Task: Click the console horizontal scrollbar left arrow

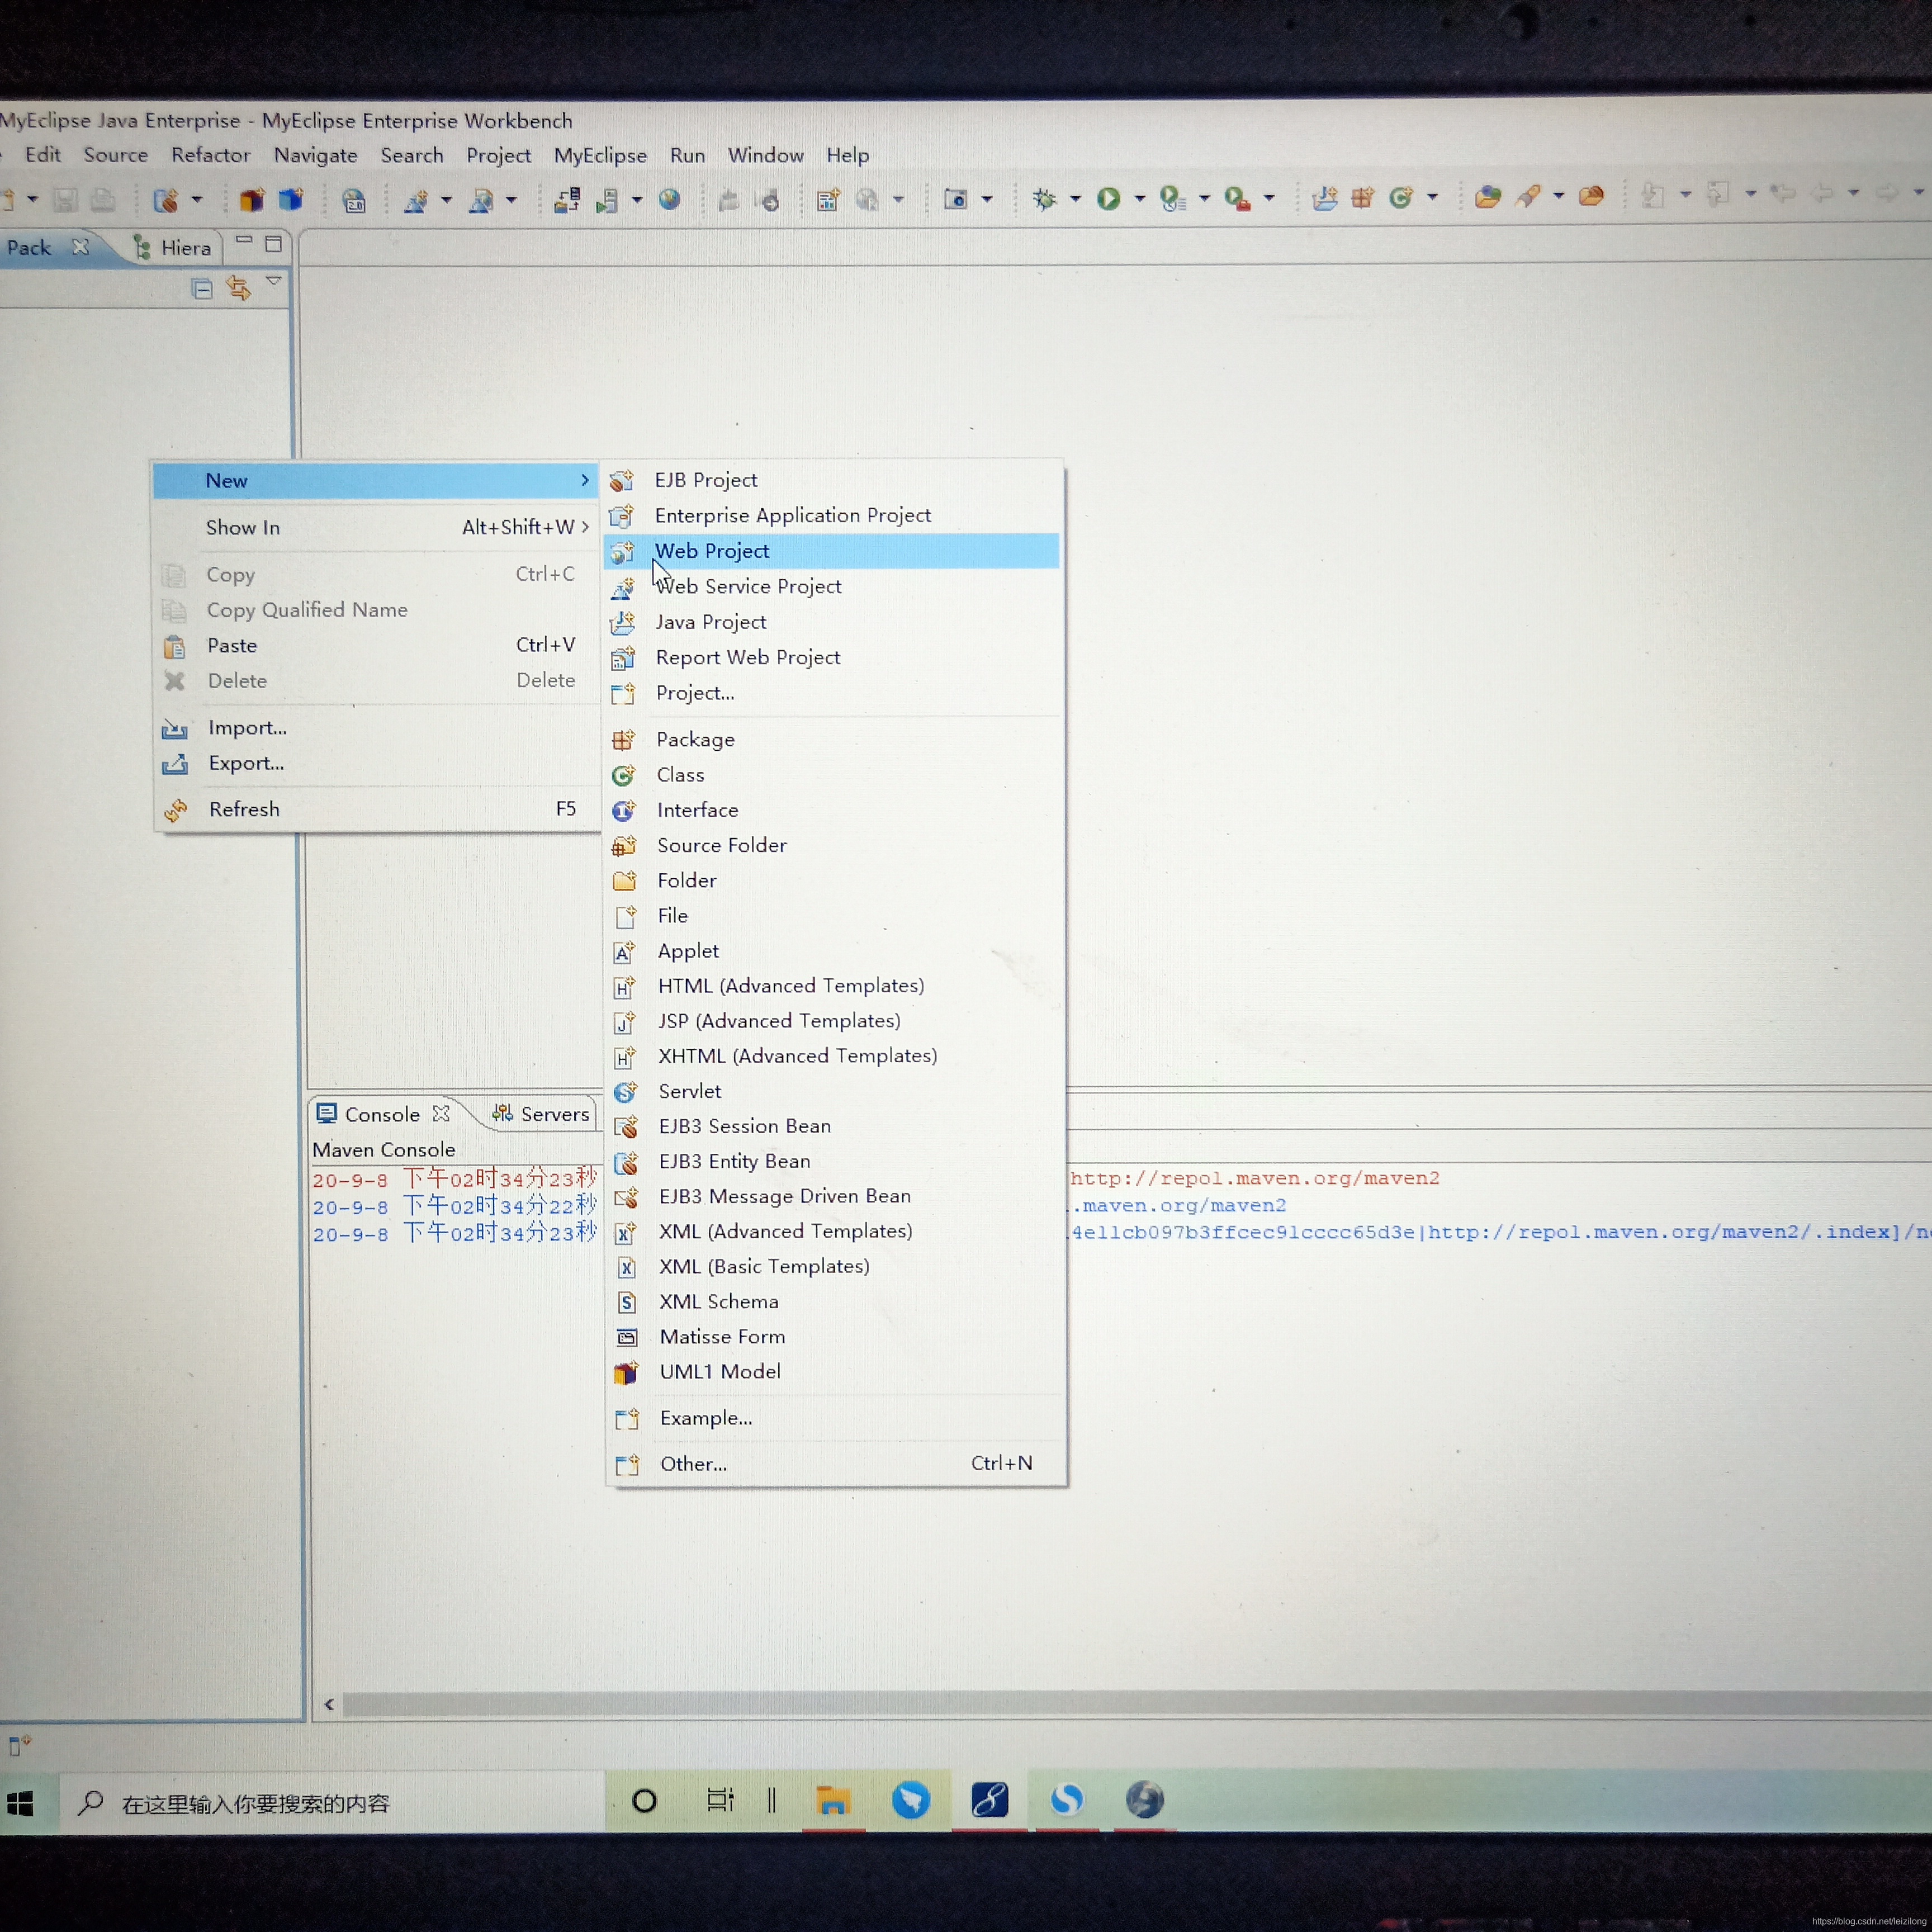Action: pyautogui.click(x=329, y=1705)
